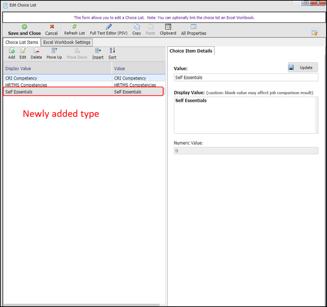
Task: Copy using the Copy toolbar icon
Action: 136,27
